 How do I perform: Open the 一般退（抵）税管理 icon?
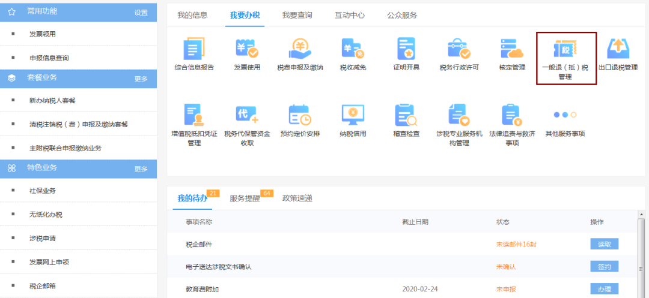point(566,49)
